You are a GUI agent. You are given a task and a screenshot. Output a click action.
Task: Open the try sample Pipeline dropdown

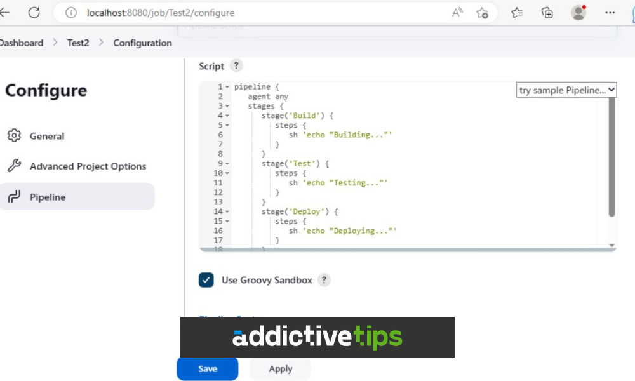566,90
